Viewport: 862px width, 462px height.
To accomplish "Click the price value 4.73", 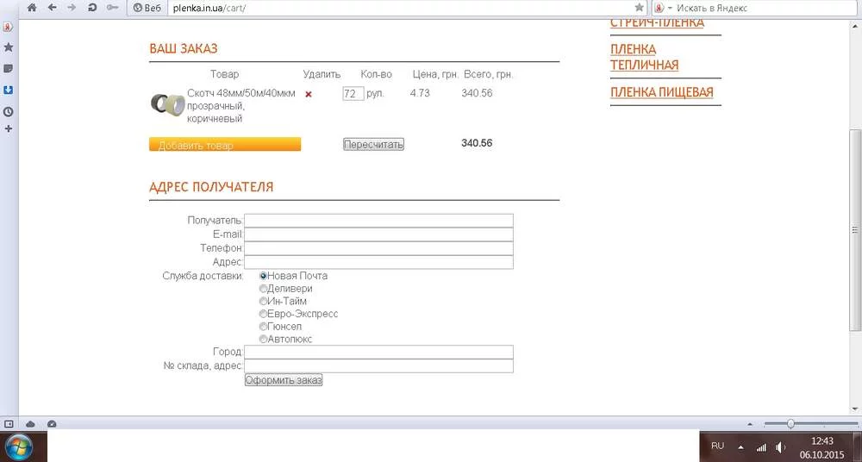I will coord(420,93).
